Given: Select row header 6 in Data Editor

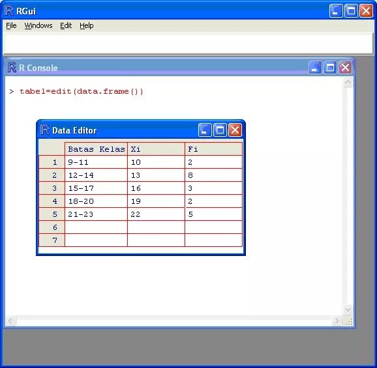Looking at the screenshot, I should [x=52, y=227].
